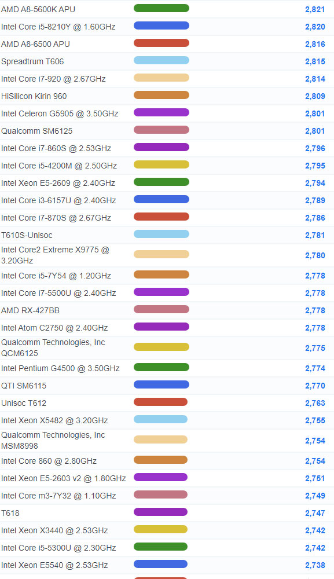Select the Unisoc T612 processor

click(x=24, y=403)
